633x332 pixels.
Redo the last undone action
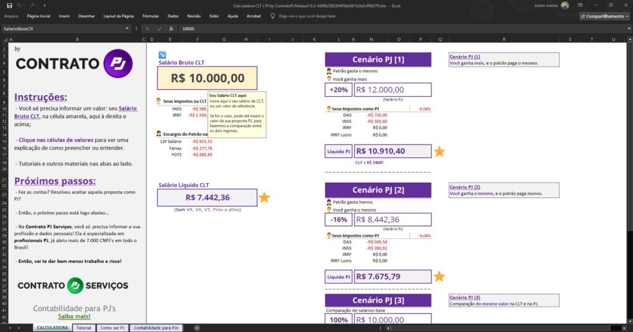[32, 6]
